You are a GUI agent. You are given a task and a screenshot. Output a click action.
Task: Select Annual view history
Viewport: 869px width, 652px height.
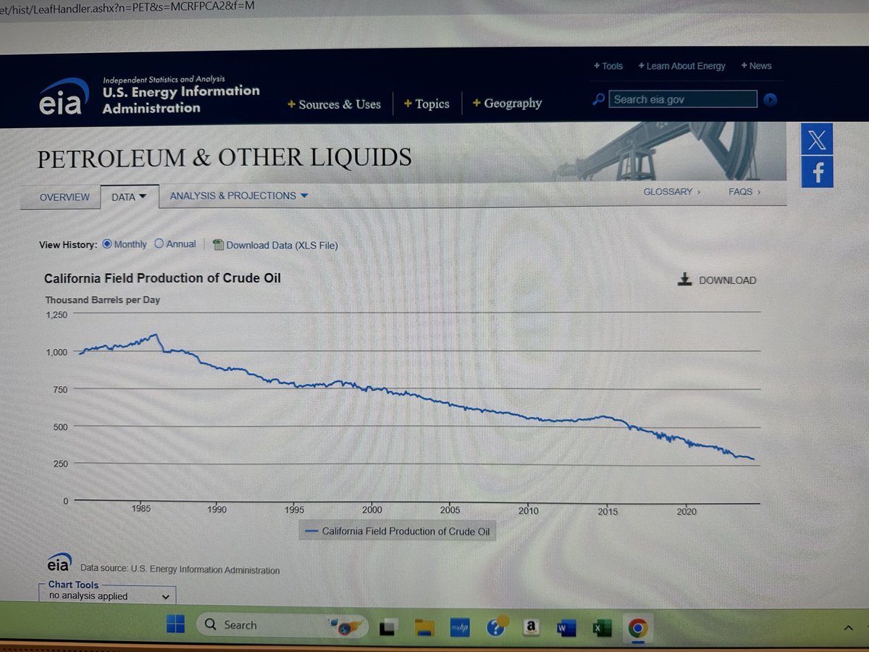(159, 244)
